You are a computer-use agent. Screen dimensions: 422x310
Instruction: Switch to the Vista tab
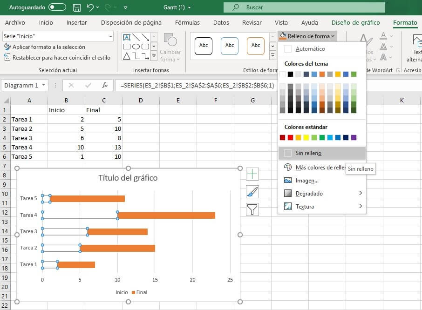tap(281, 23)
